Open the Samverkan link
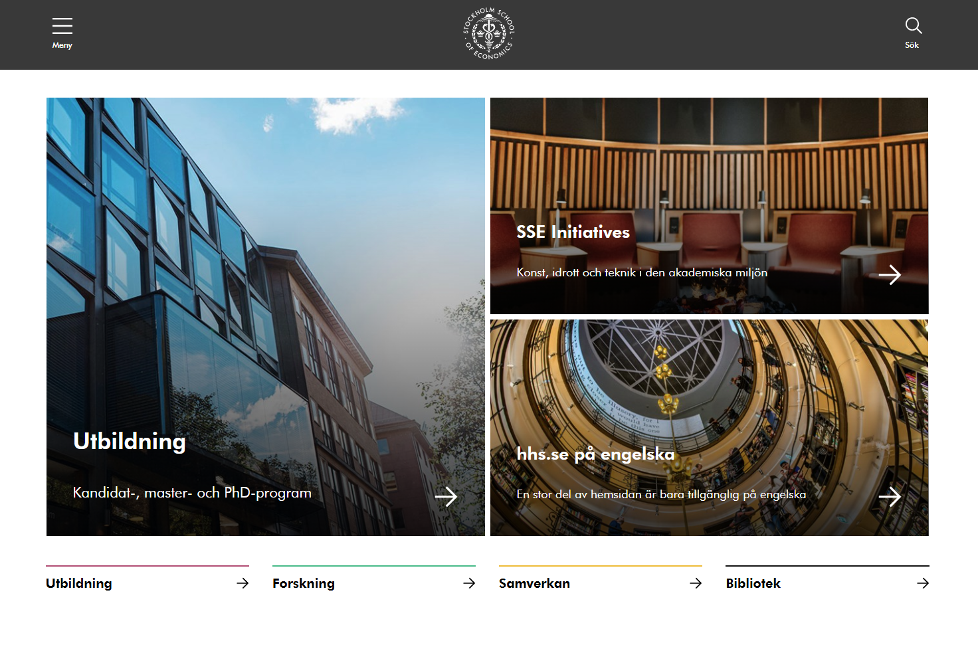The height and width of the screenshot is (645, 978). pos(534,583)
